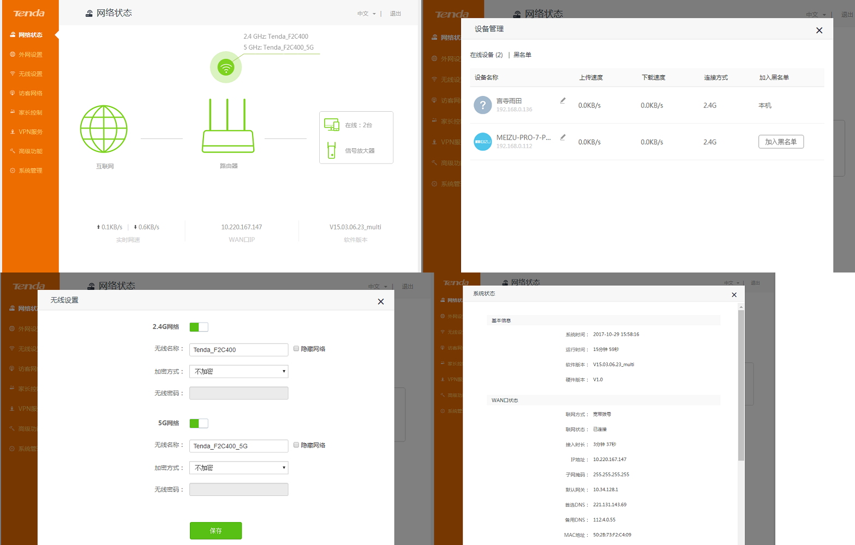Click the MEIZU device avatar icon
855x545 pixels.
point(483,142)
